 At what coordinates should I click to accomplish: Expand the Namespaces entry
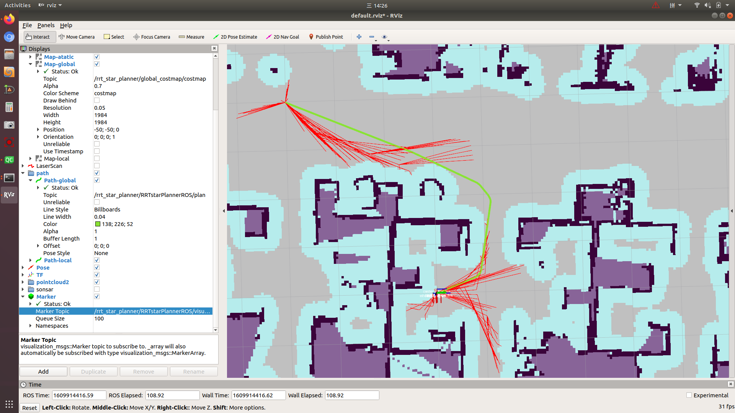tap(31, 325)
